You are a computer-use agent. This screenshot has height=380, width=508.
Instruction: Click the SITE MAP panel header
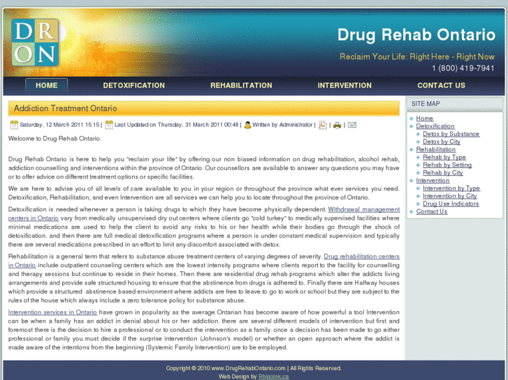coord(455,104)
